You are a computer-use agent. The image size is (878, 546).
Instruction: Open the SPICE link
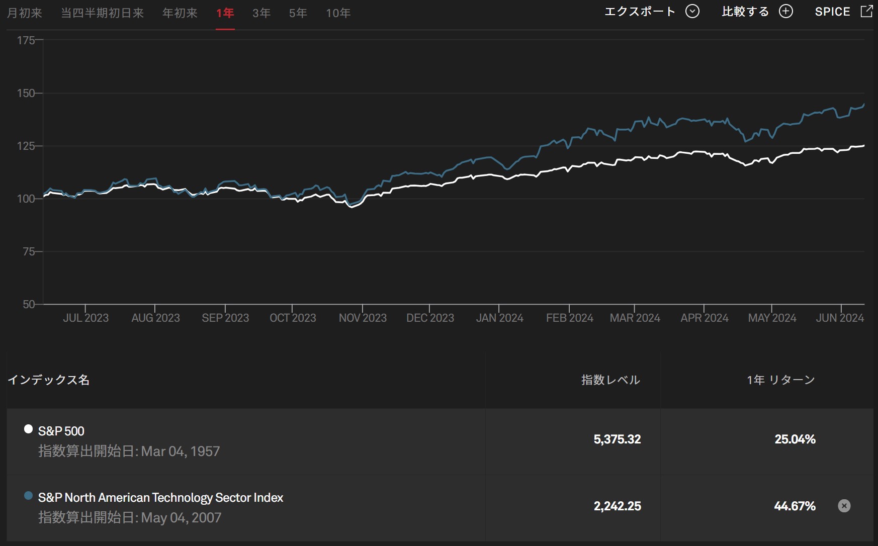(832, 12)
